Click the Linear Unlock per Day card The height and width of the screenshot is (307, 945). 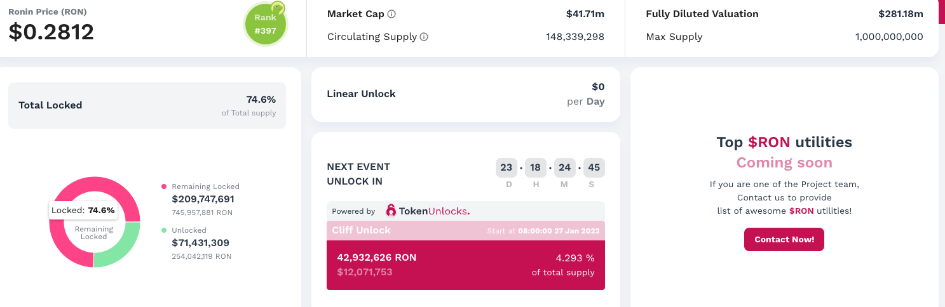[x=465, y=94]
